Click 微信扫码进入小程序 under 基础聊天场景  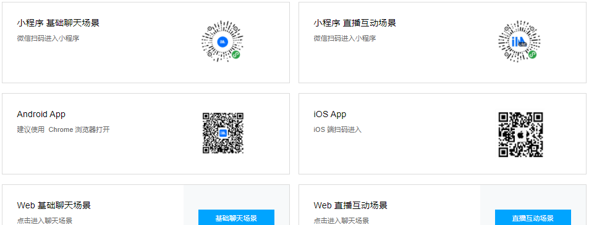[x=48, y=38]
